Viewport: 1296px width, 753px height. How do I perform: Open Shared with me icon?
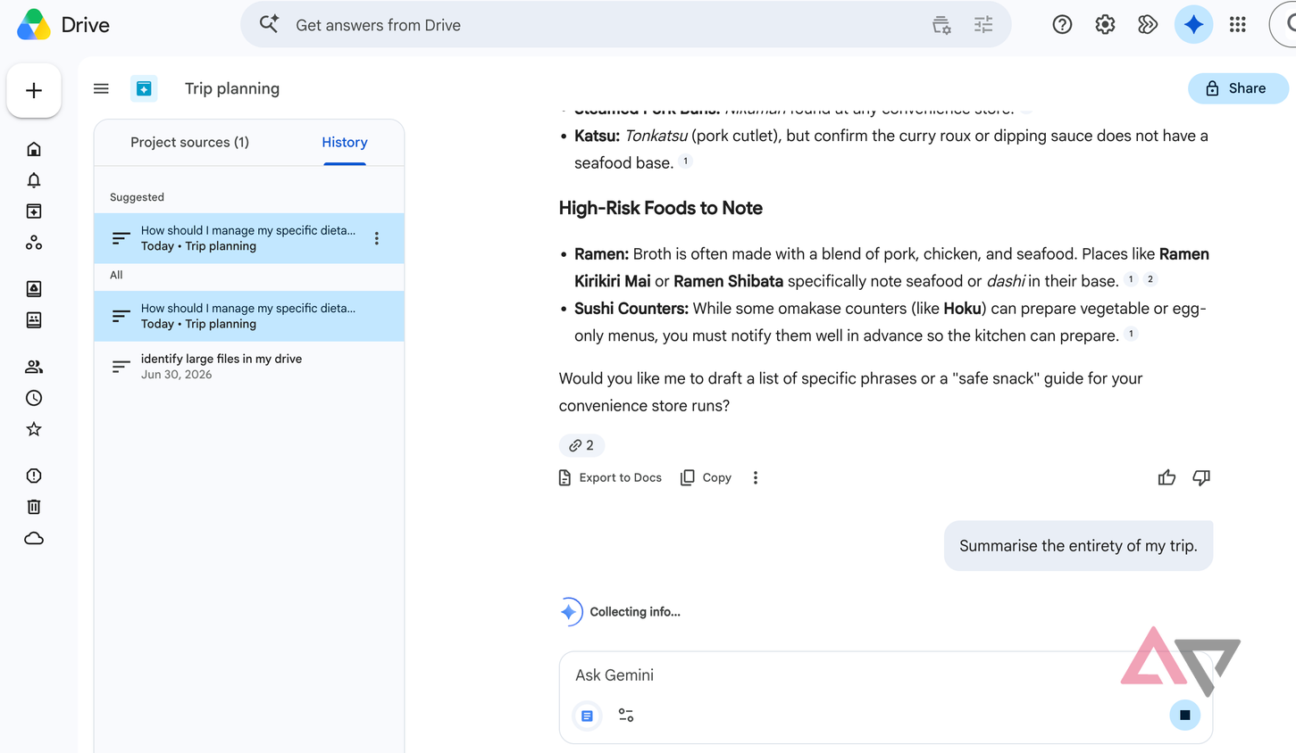(x=34, y=367)
